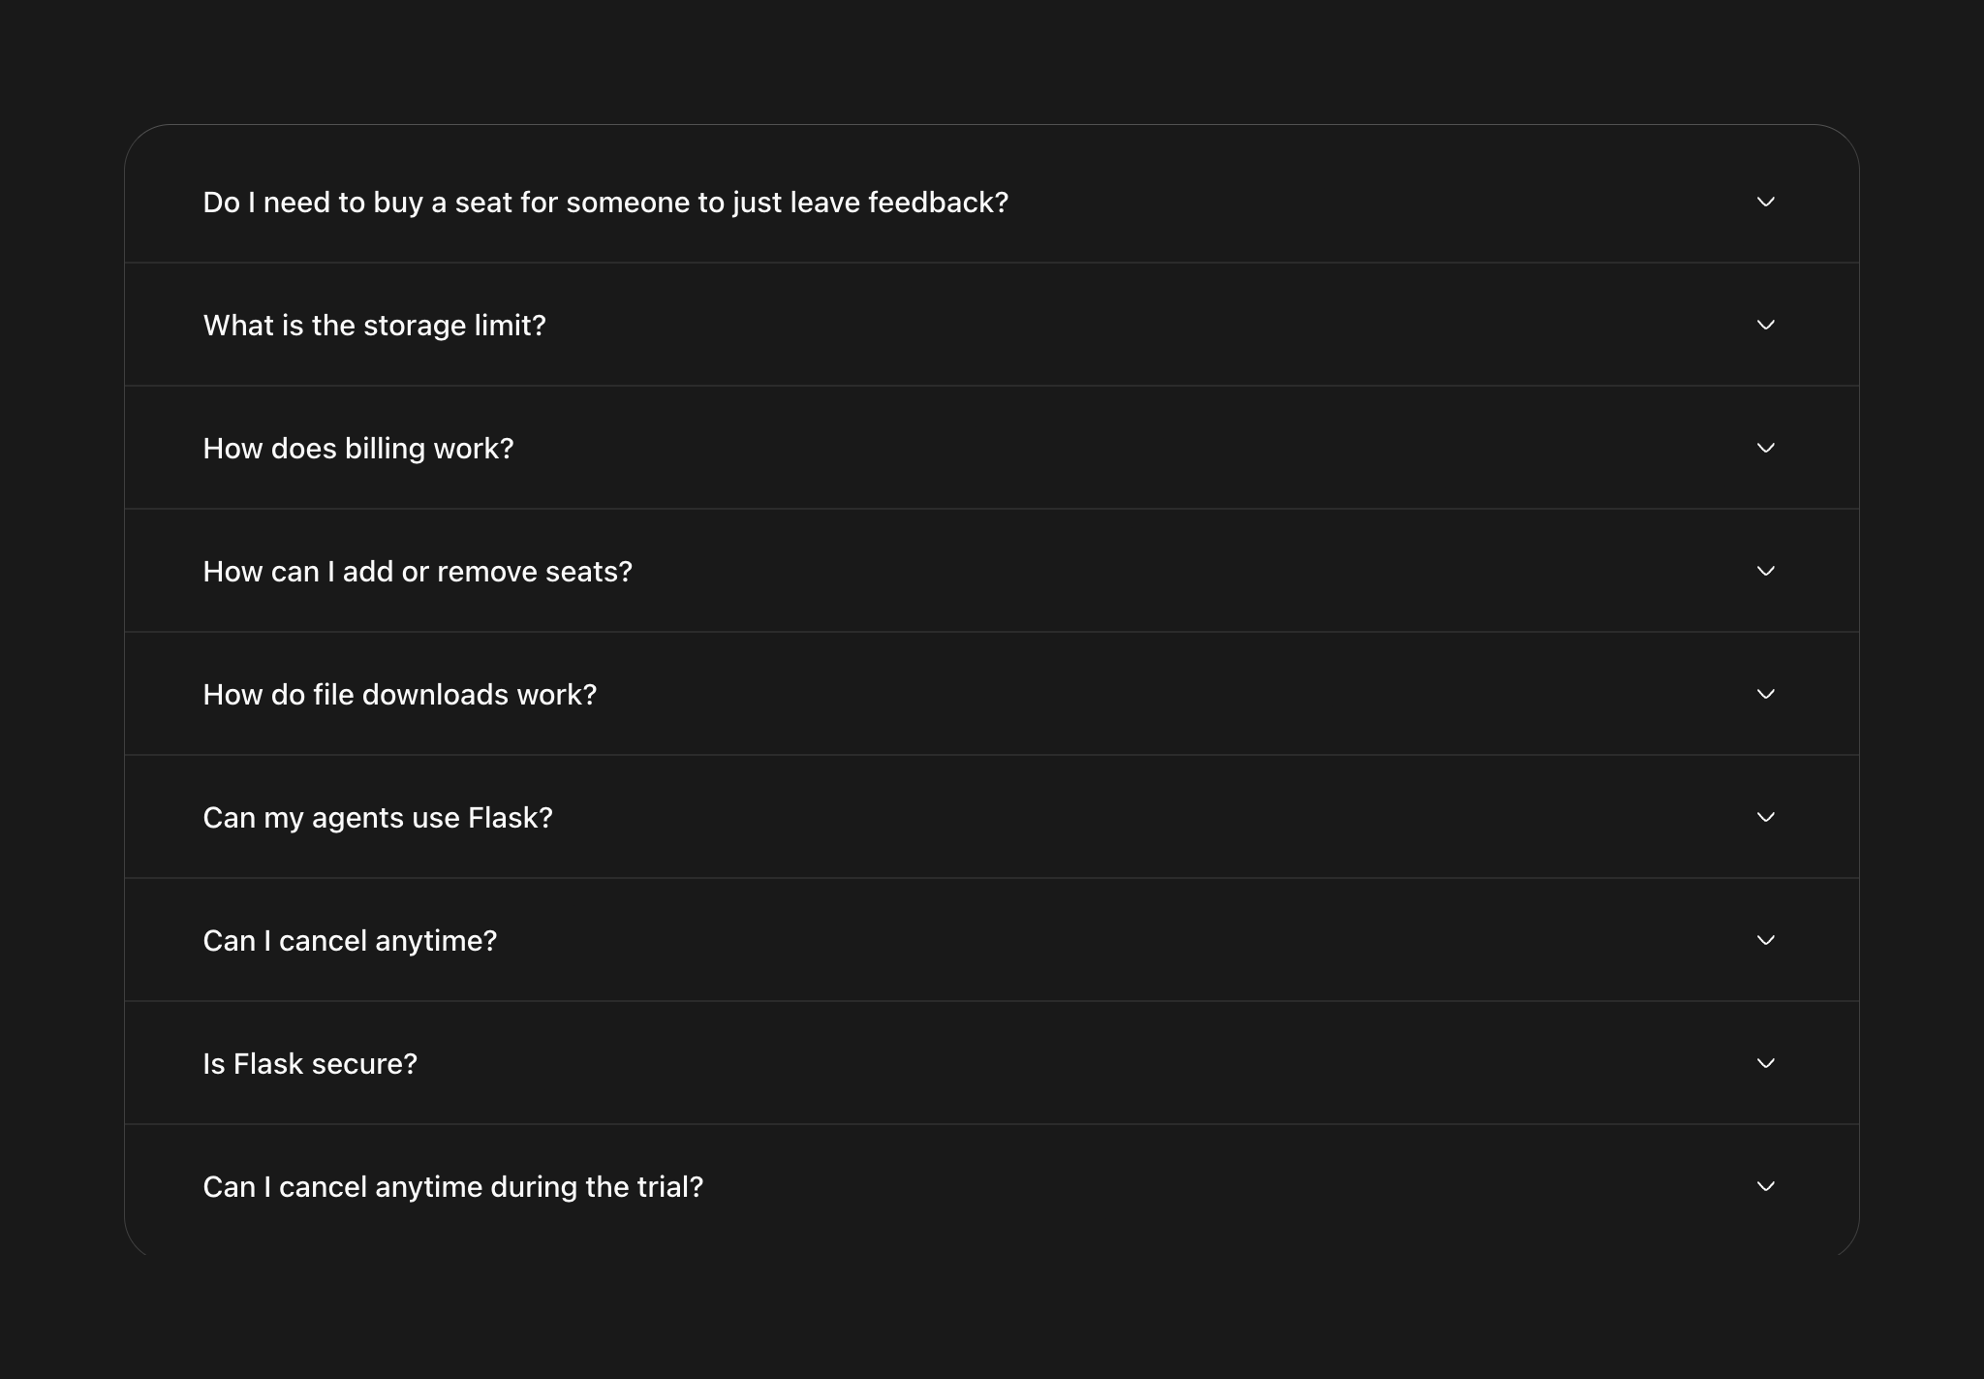Click 'How can I add or remove seats?'
This screenshot has width=1984, height=1379.
coord(418,572)
